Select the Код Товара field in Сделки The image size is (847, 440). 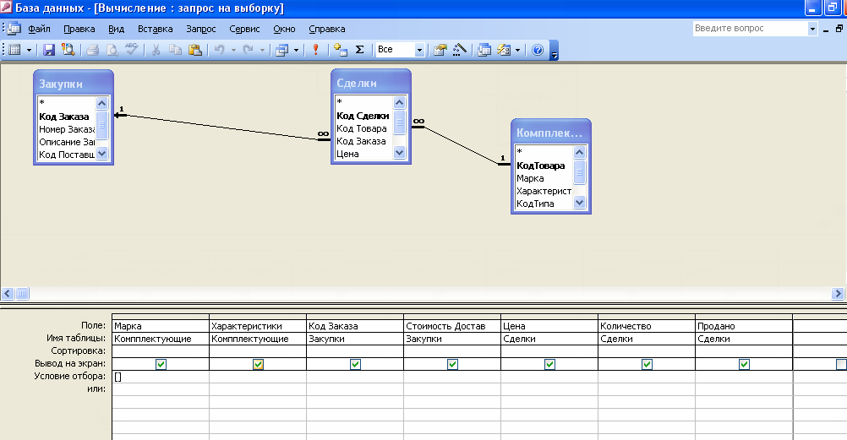[361, 128]
